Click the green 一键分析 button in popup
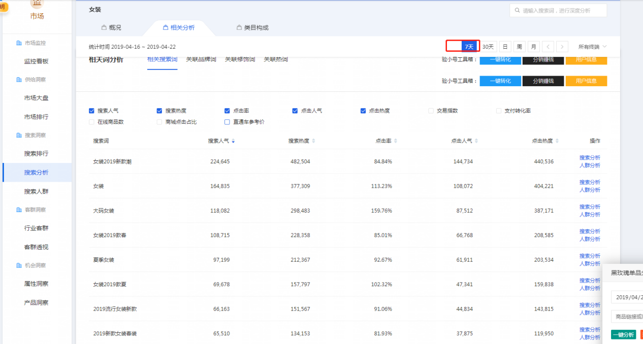643x344 pixels. pyautogui.click(x=623, y=335)
